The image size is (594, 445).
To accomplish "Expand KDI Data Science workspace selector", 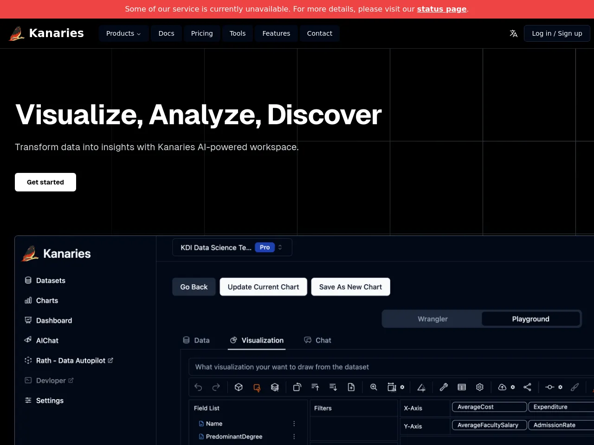I will click(232, 248).
